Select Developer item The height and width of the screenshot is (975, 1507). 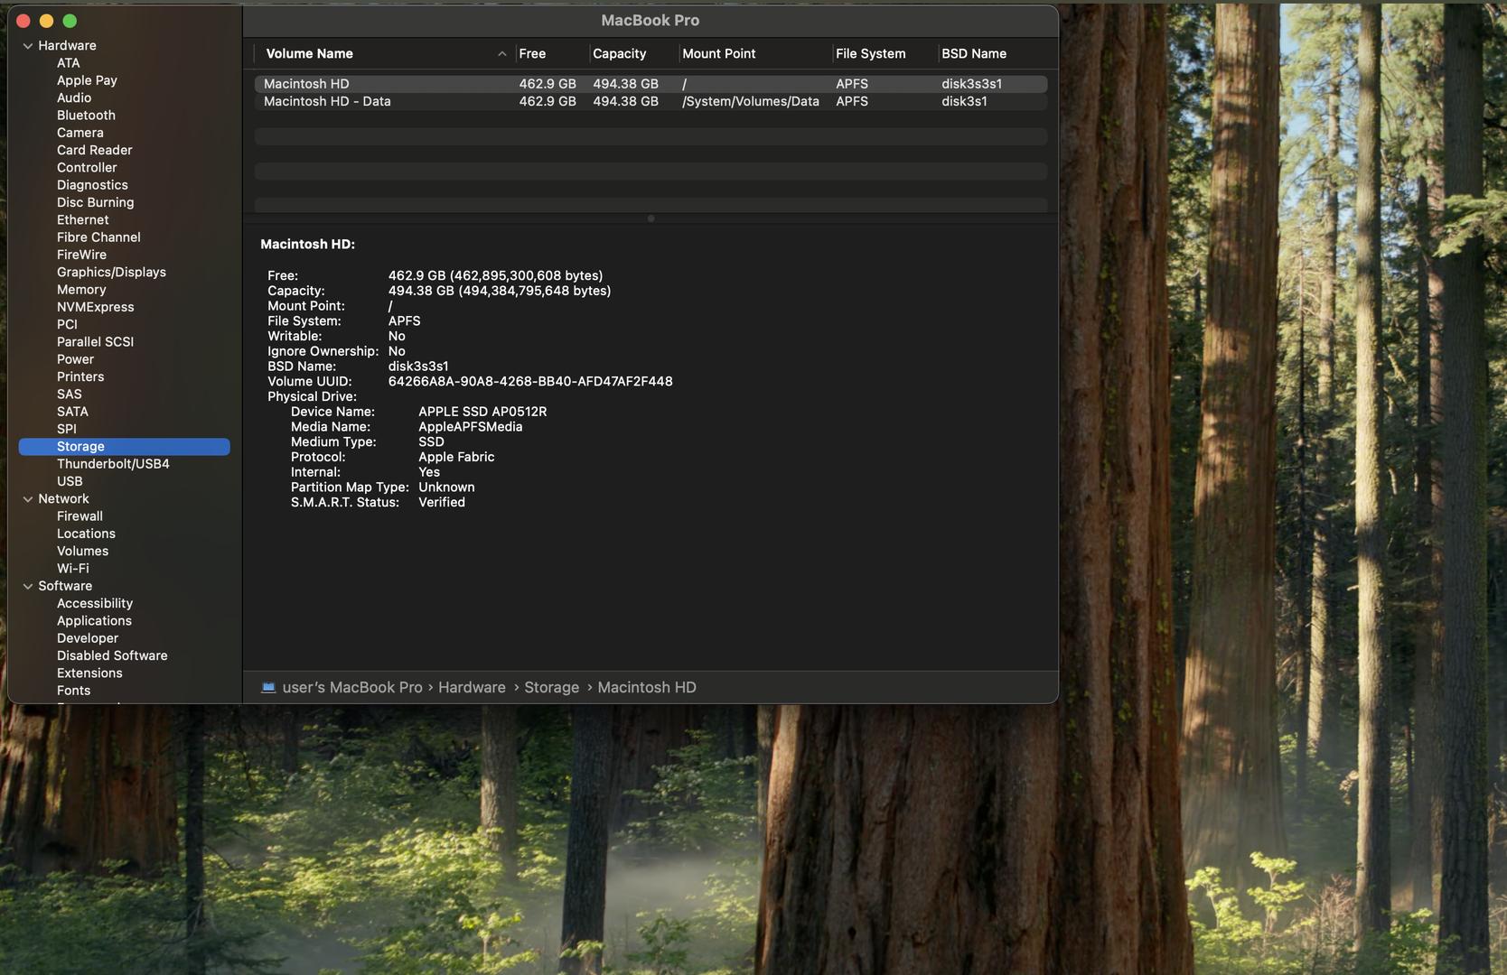click(x=88, y=638)
